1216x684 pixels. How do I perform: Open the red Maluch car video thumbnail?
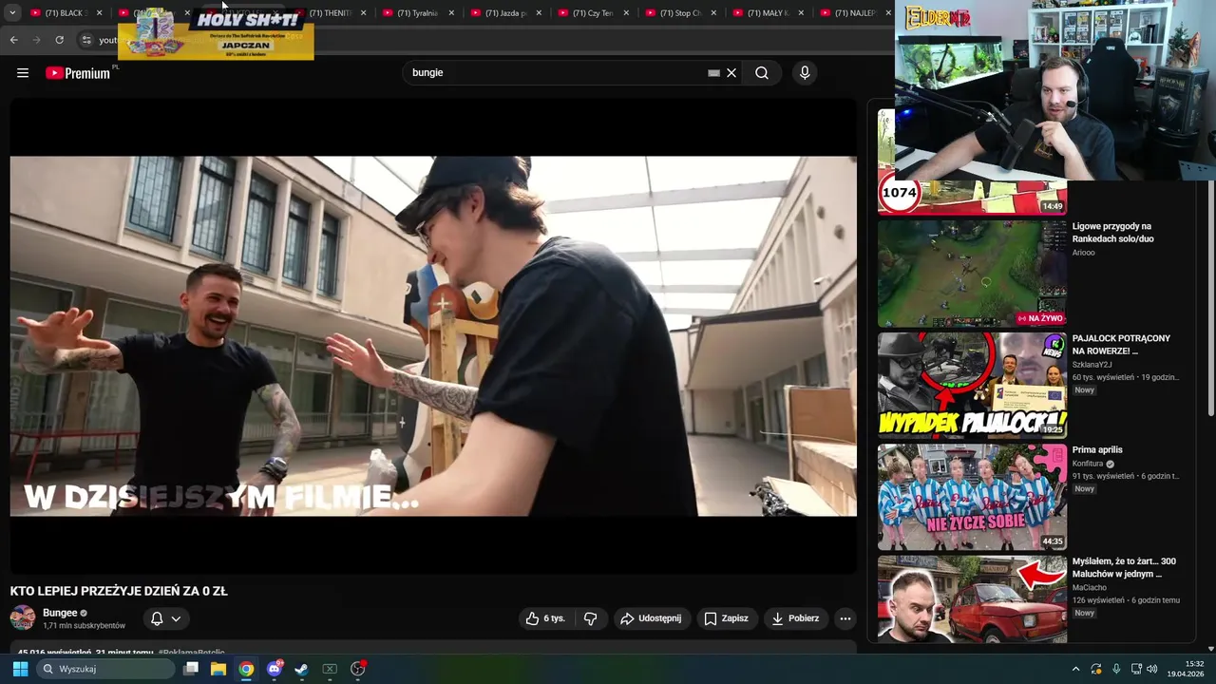point(972,599)
